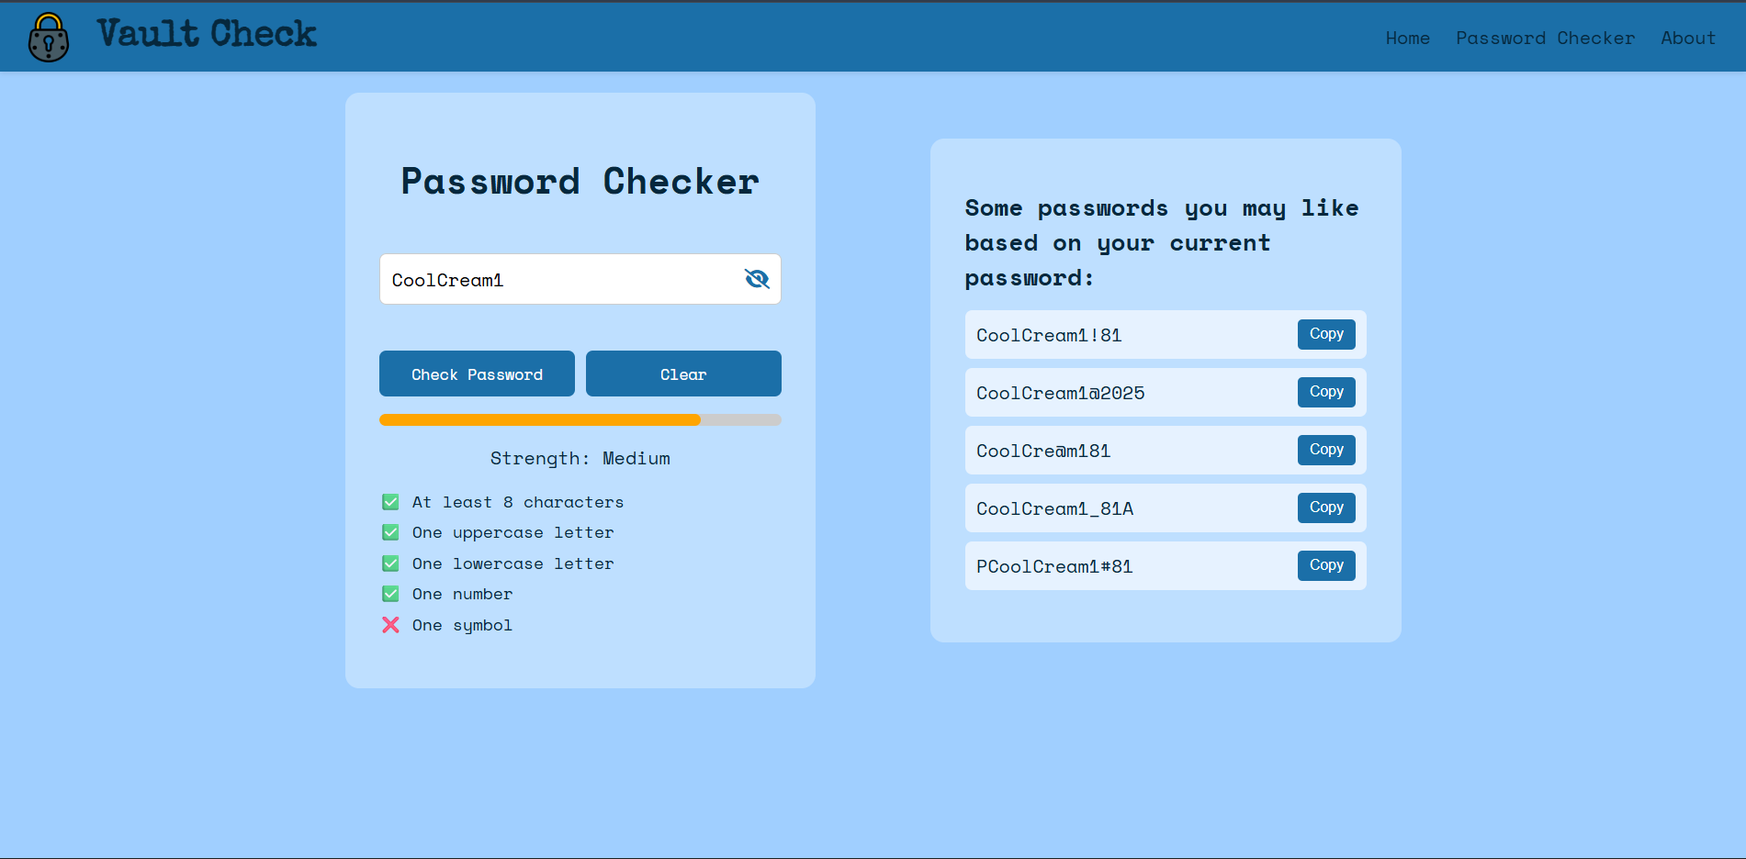Clear the password field with Clear button
The image size is (1746, 859).
coord(683,374)
